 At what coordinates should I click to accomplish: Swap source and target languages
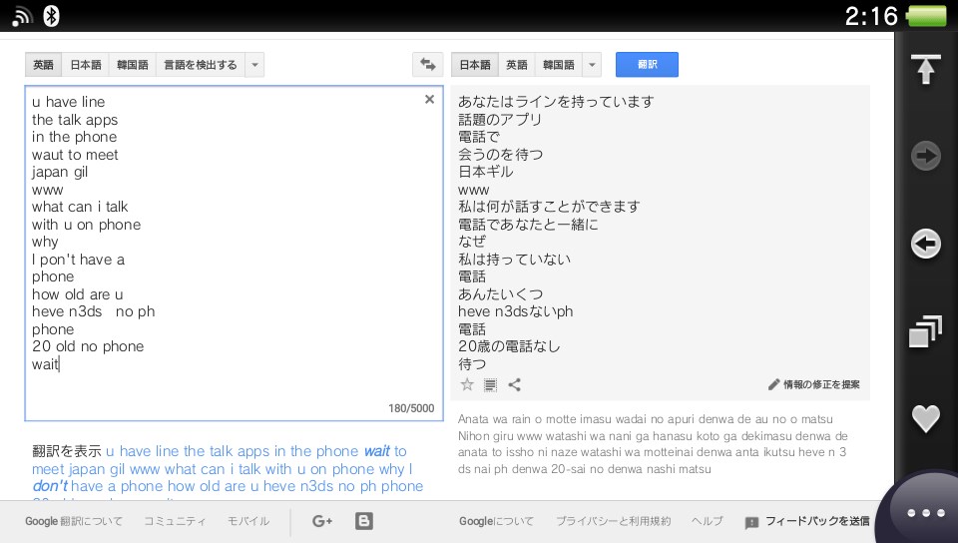click(428, 64)
